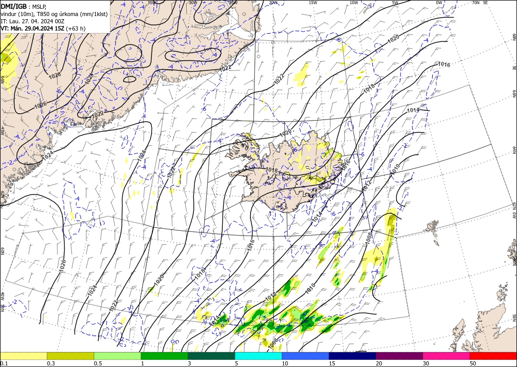Click the "20W" longitude label
The image size is (517, 367).
[273, 3]
